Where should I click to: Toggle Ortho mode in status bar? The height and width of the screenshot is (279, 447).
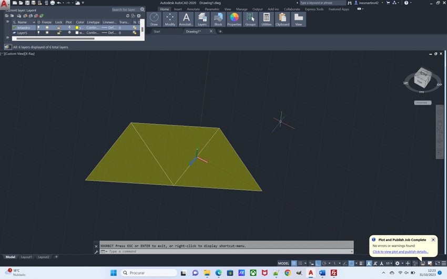pyautogui.click(x=318, y=263)
